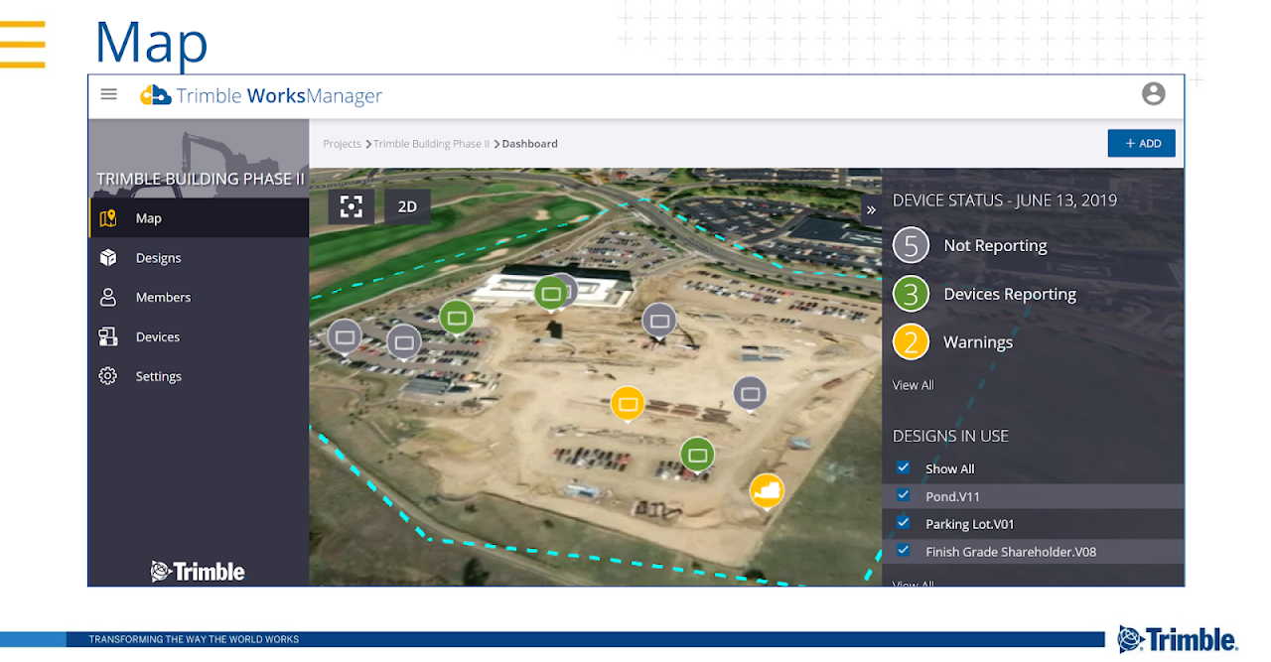The height and width of the screenshot is (662, 1271).
Task: Click the Not Reporting count circle
Action: click(x=911, y=245)
